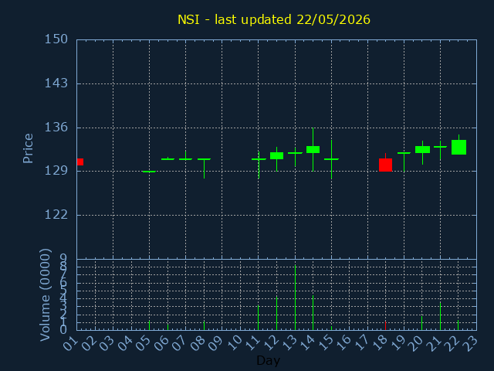Image resolution: width=494 pixels, height=371 pixels.
Task: Click the 10 day axis tick label
Action: click(x=235, y=342)
